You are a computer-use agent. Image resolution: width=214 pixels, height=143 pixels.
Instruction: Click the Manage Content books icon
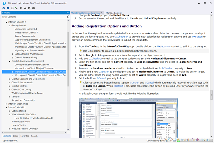click(x=34, y=8)
